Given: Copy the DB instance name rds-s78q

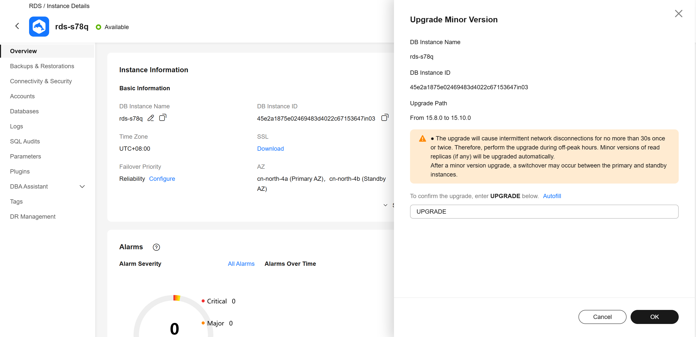Looking at the screenshot, I should pyautogui.click(x=163, y=118).
